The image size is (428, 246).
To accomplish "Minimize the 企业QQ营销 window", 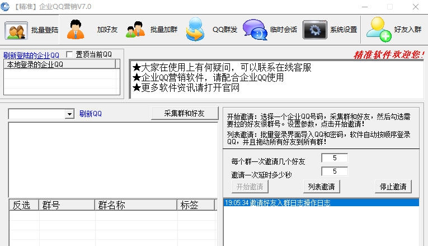I will tap(365, 7).
